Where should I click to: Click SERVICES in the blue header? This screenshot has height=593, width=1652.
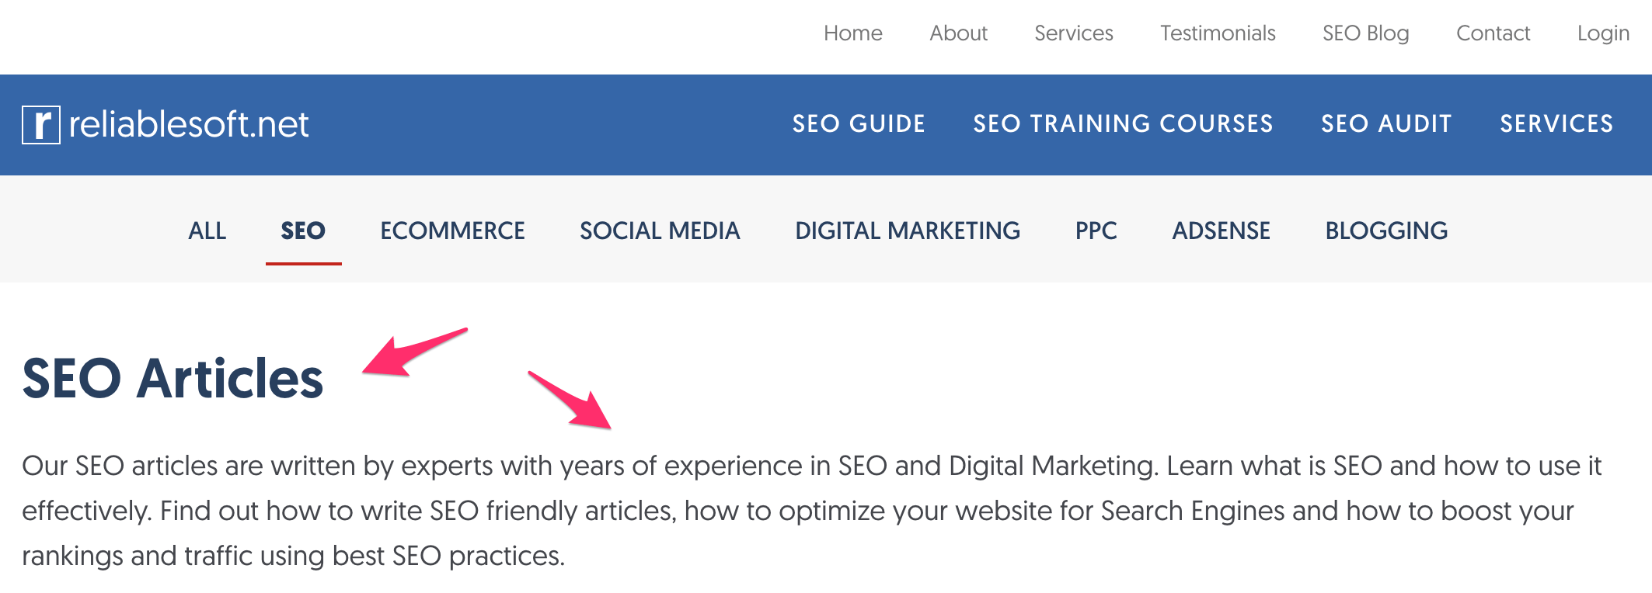click(x=1556, y=124)
